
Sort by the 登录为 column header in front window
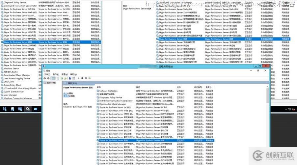[208, 87]
